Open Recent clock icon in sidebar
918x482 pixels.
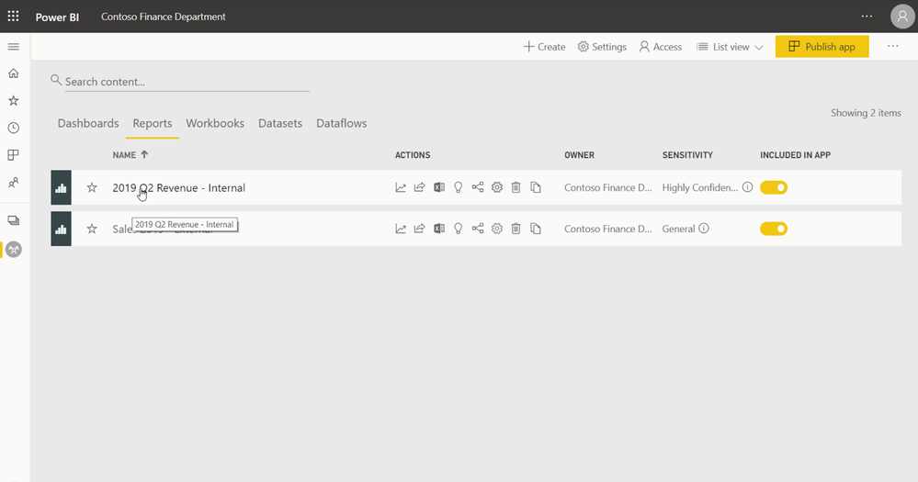pyautogui.click(x=14, y=128)
